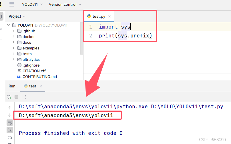Close the test run tab
Screen dimensions: 231x144
point(41,86)
